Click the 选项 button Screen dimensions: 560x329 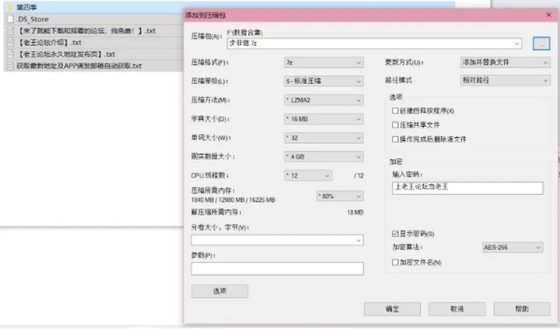[220, 291]
